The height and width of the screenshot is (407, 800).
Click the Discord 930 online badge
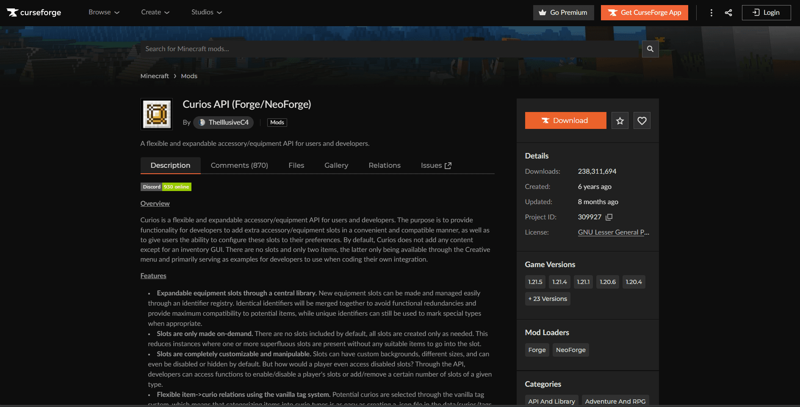coord(166,187)
